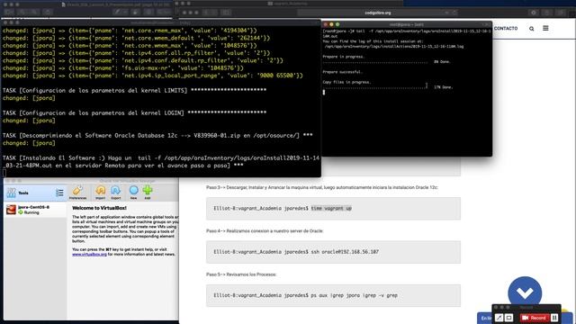Click 'Copy files in progress.' in small terminal
This screenshot has width=576, height=324.
tap(346, 82)
